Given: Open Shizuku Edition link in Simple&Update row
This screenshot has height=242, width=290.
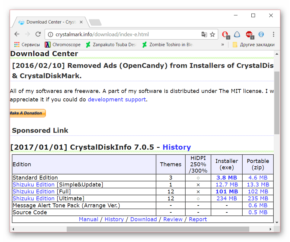Looking at the screenshot, I should (x=33, y=184).
